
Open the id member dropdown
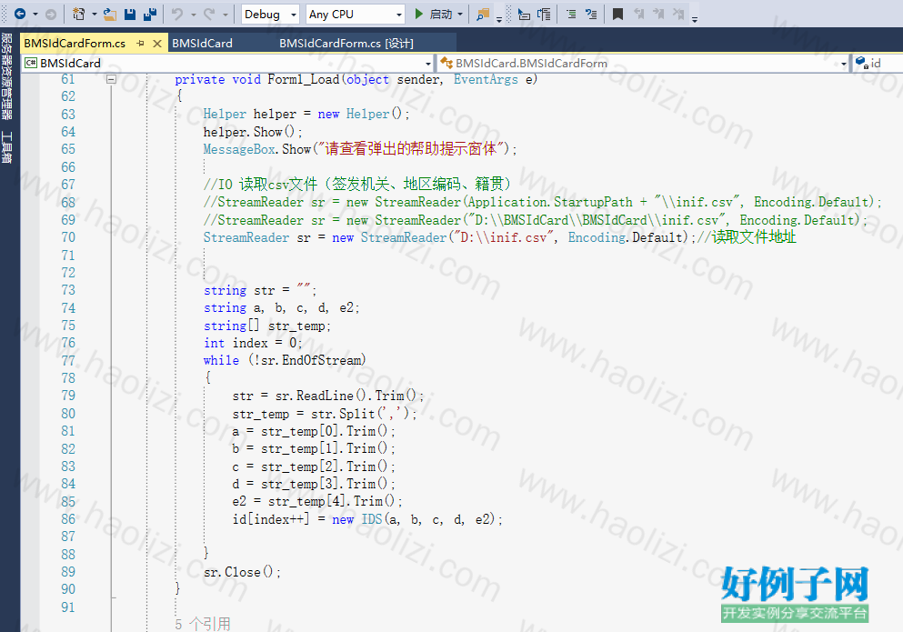click(x=878, y=64)
